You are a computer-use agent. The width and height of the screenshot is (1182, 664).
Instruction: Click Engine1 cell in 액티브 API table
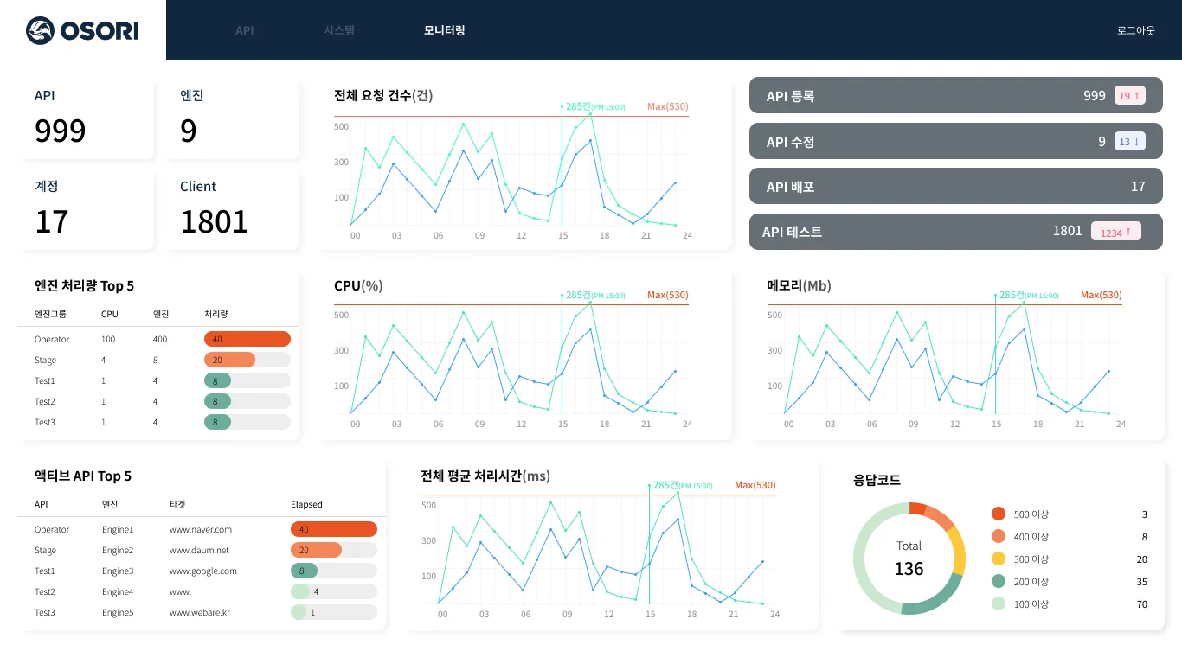coord(118,529)
